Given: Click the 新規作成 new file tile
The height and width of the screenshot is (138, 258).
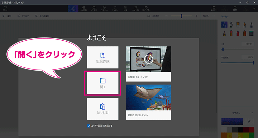Looking at the screenshot, I should pos(103,57).
